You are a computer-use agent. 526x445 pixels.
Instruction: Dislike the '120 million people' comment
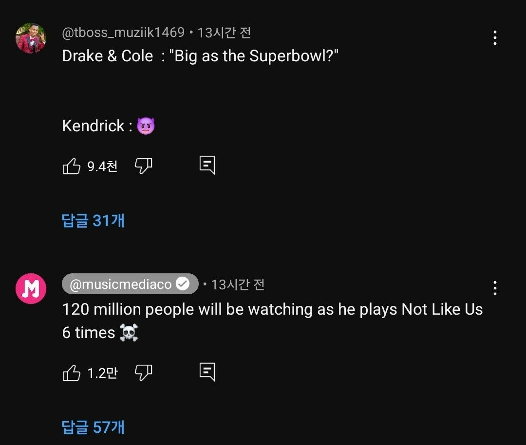click(143, 373)
